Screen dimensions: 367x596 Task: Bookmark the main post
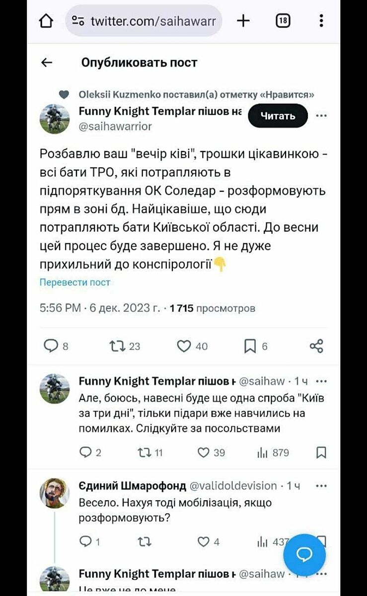[250, 346]
